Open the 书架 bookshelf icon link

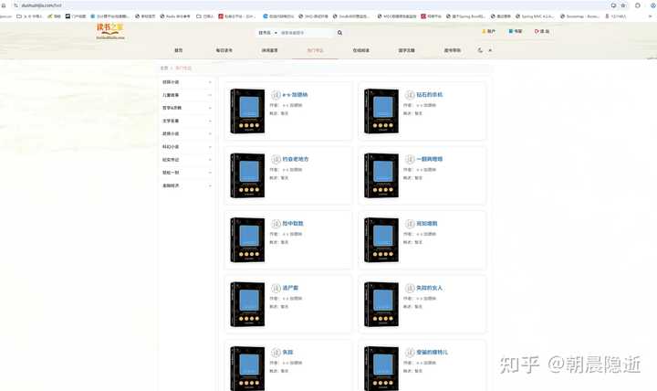pyautogui.click(x=511, y=31)
